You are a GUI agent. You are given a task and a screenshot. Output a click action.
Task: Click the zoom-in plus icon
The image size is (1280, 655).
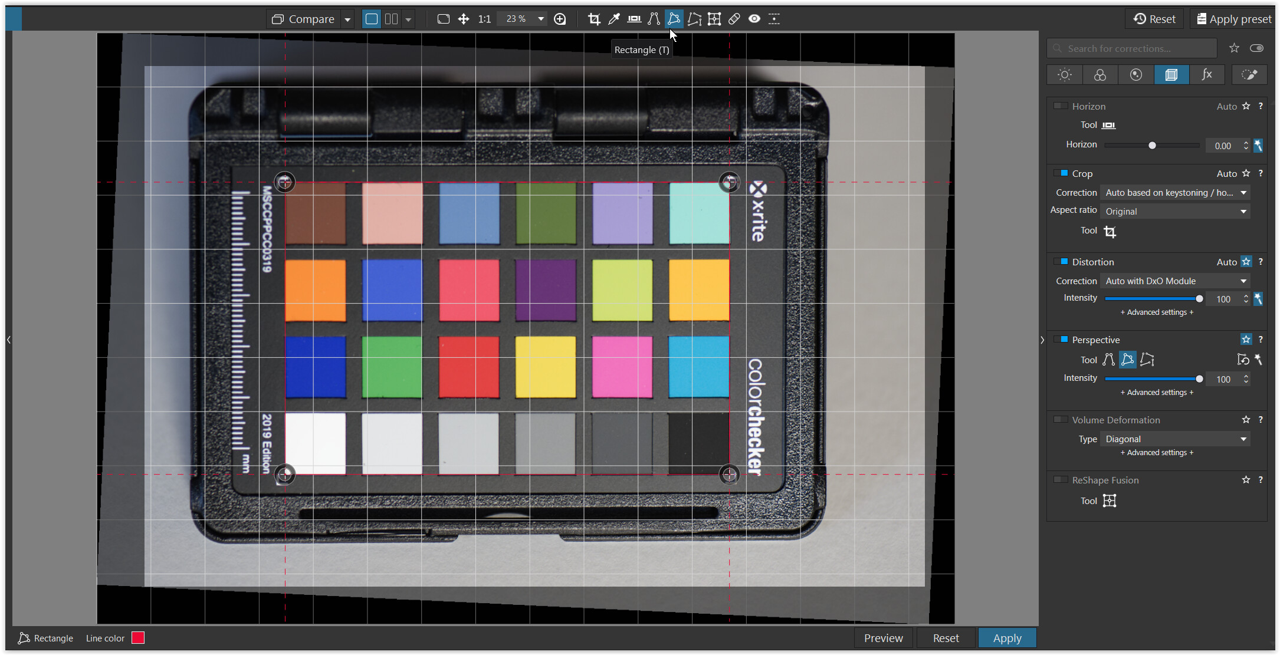[x=560, y=19]
